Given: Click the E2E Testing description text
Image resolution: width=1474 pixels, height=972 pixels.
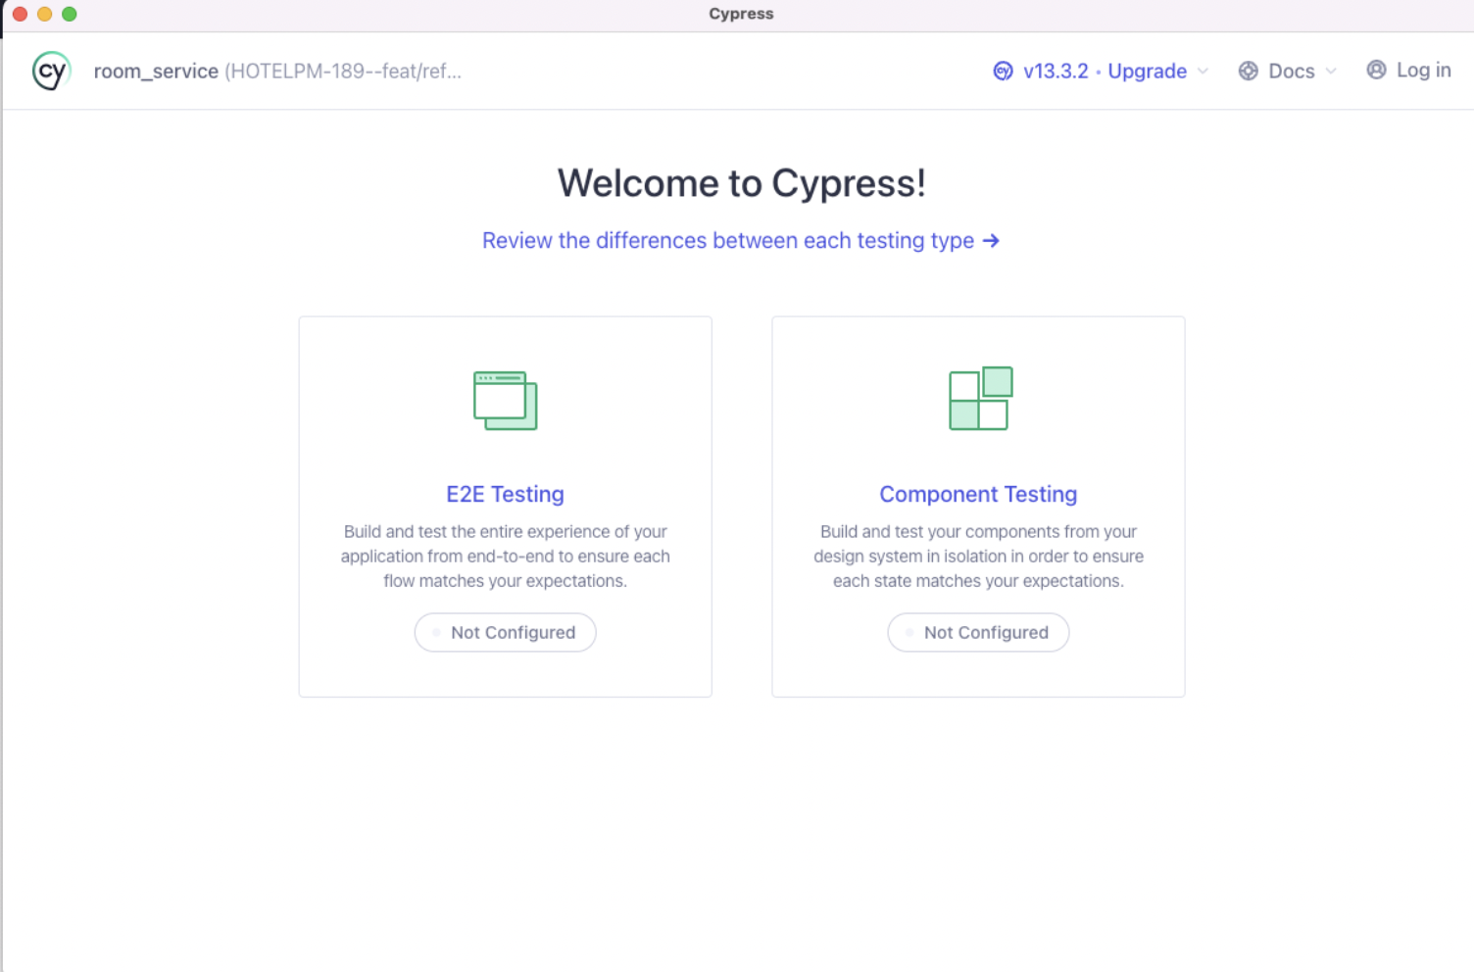Looking at the screenshot, I should click(505, 556).
